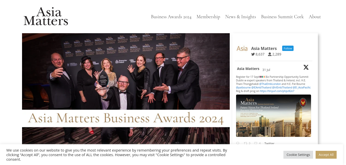Open the 31 Jul tweet date
Viewport: 346px width, 165px height.
coord(266,70)
